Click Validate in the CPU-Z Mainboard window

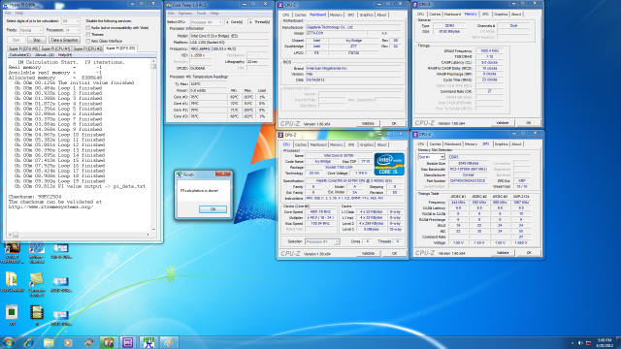(368, 123)
